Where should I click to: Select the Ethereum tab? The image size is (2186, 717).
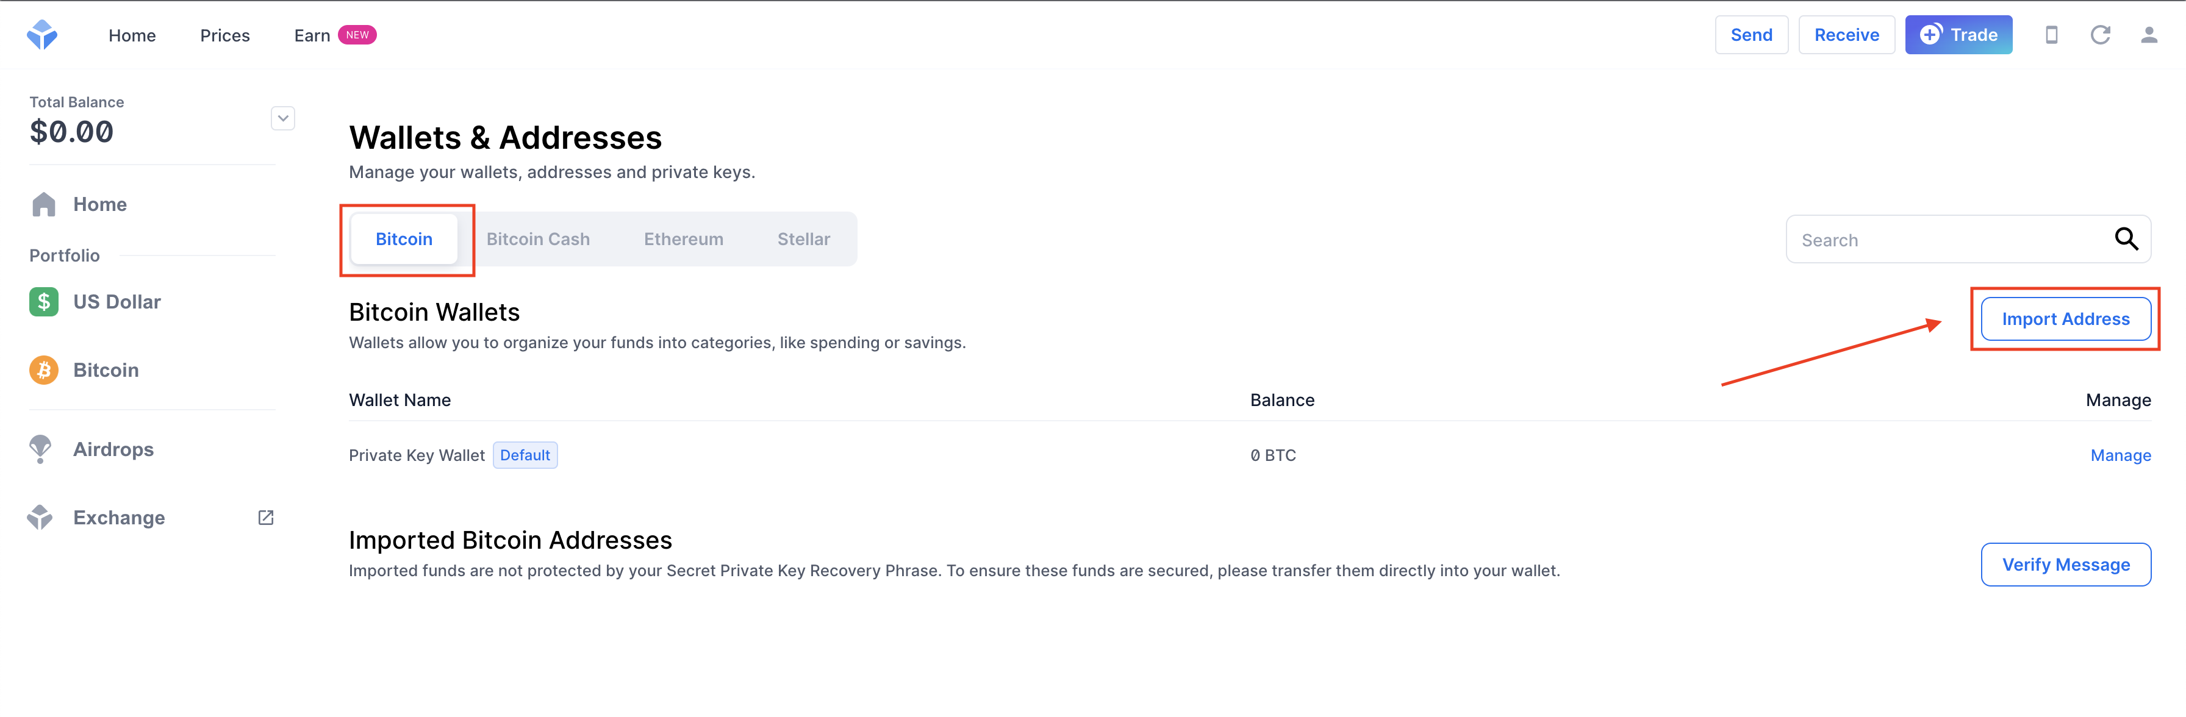coord(682,238)
